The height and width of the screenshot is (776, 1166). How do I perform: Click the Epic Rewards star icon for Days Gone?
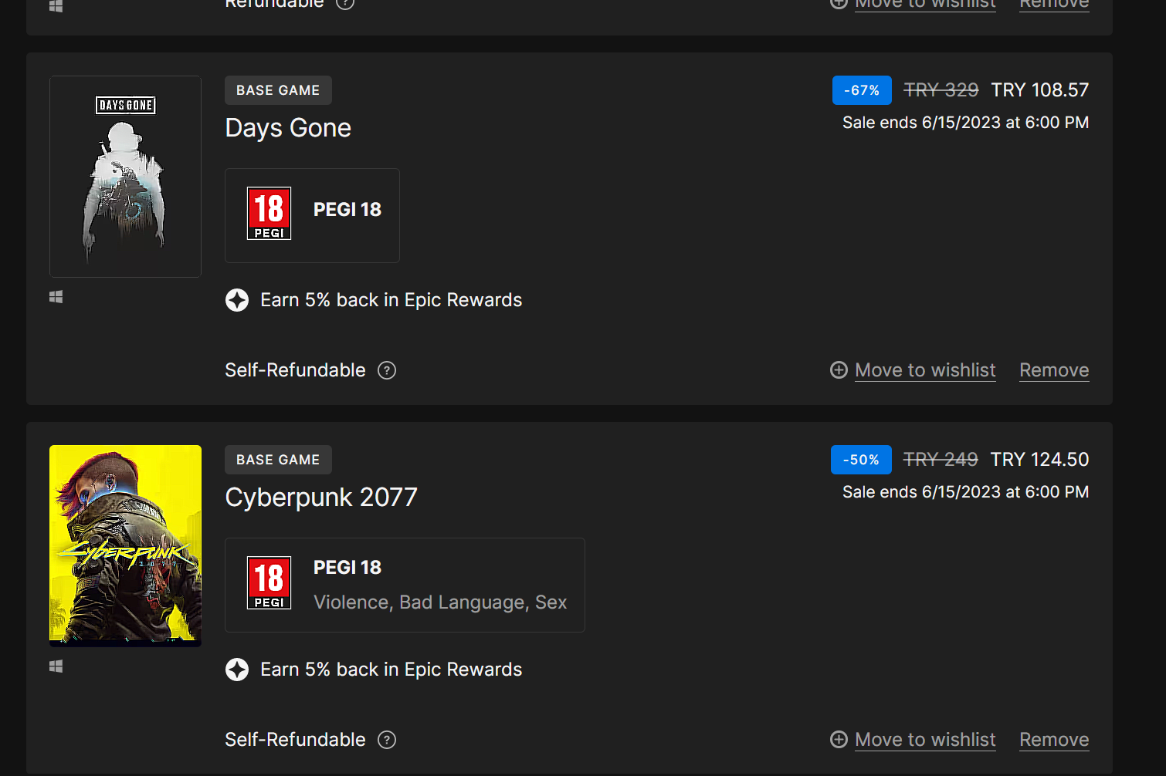(237, 300)
